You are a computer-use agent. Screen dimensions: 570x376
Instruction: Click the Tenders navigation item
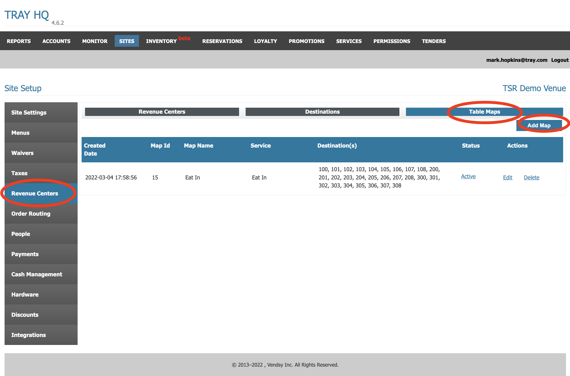coord(434,41)
